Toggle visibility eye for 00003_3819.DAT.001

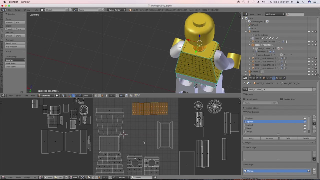pyautogui.click(x=309, y=58)
